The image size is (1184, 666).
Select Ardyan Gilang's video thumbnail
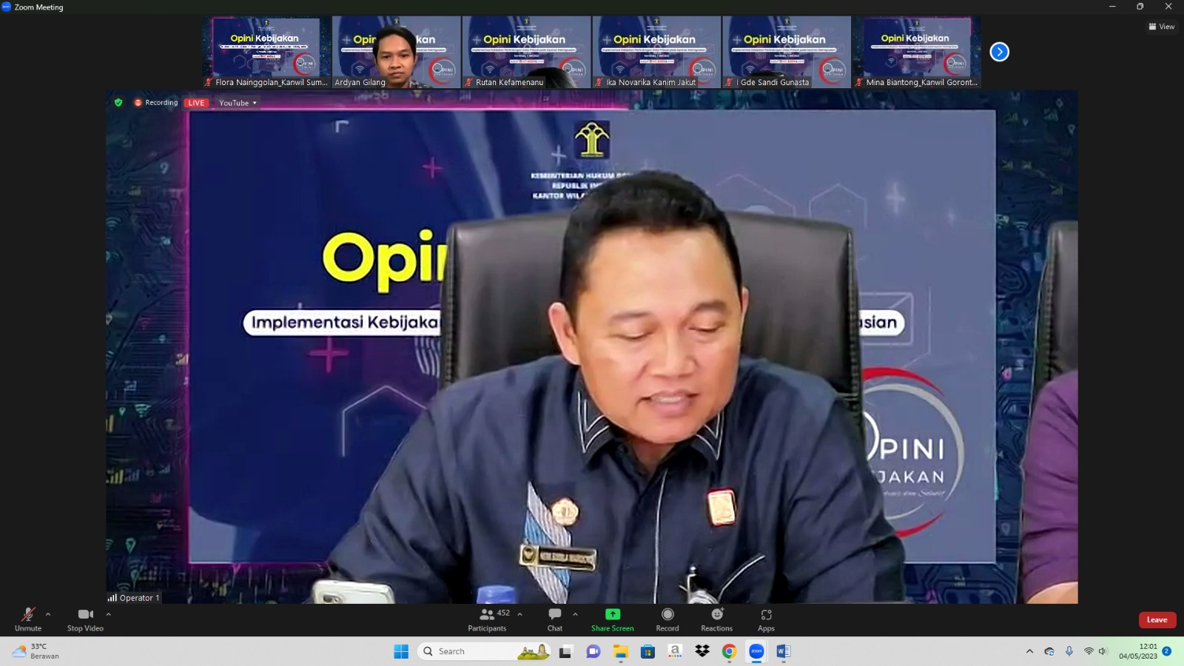tap(396, 52)
